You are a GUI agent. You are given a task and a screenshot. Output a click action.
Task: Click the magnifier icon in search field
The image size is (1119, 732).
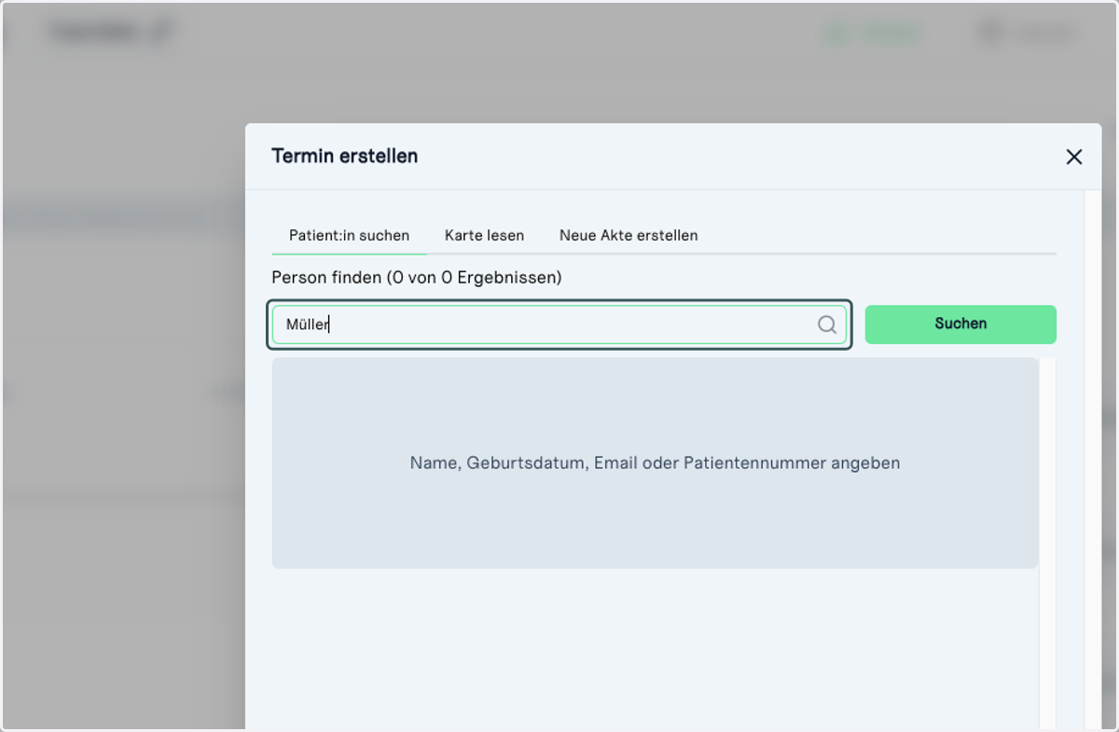tap(827, 325)
